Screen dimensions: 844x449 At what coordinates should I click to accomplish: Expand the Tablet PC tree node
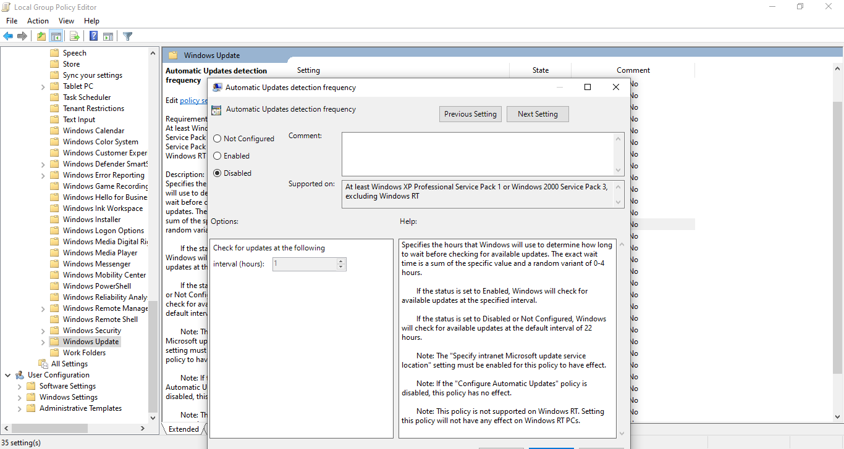click(x=43, y=86)
